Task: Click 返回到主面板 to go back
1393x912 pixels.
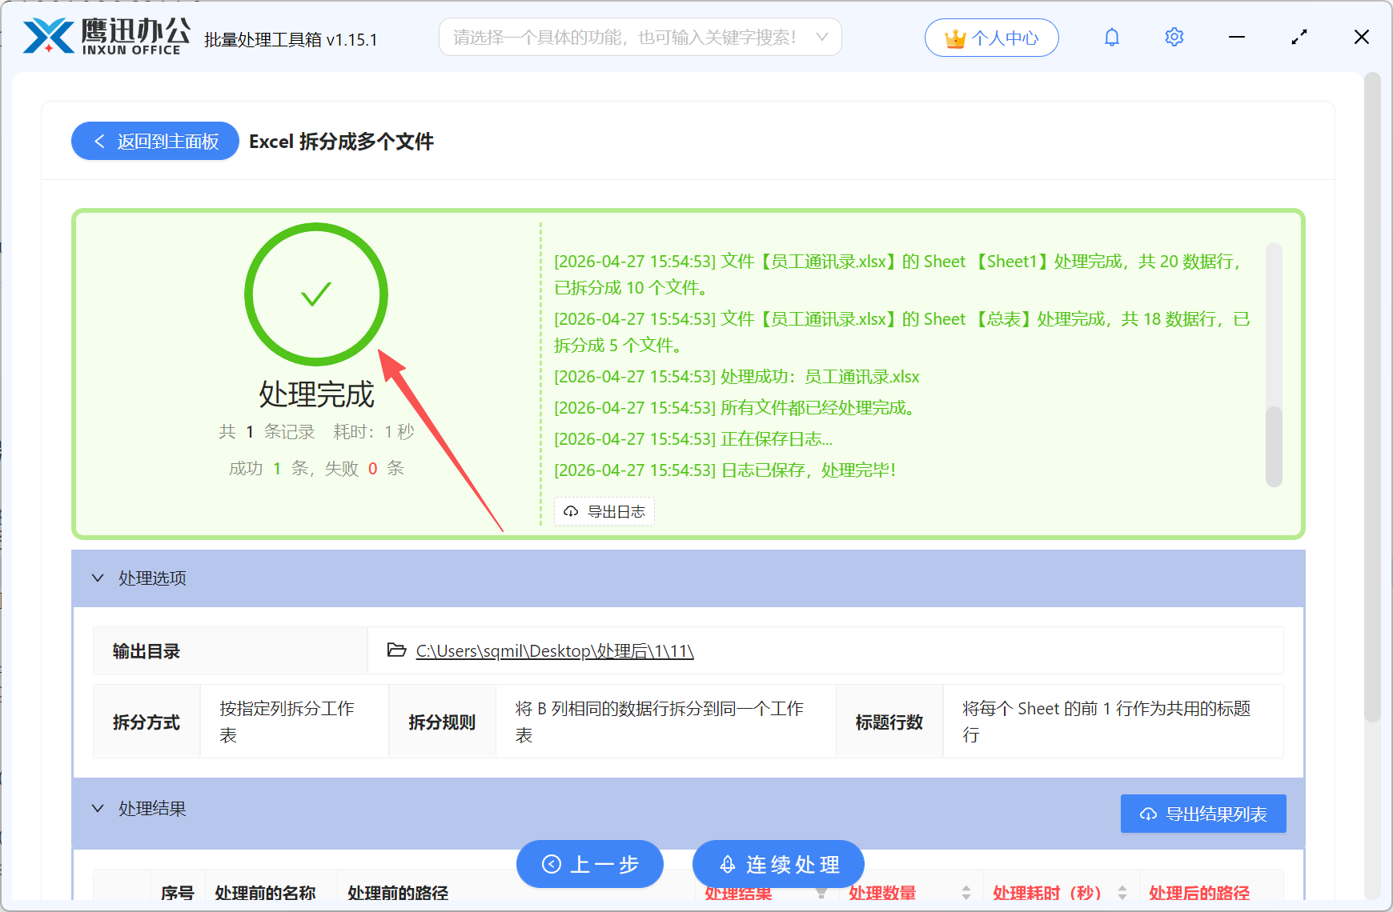Action: (155, 141)
